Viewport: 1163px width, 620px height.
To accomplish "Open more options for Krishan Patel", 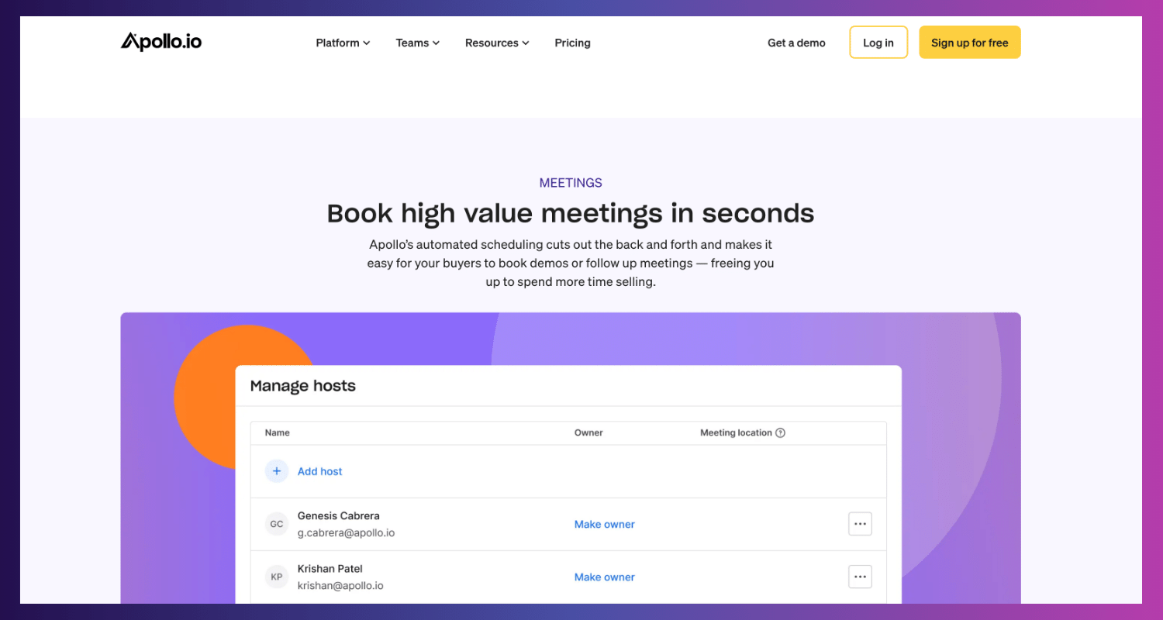I will [x=860, y=577].
